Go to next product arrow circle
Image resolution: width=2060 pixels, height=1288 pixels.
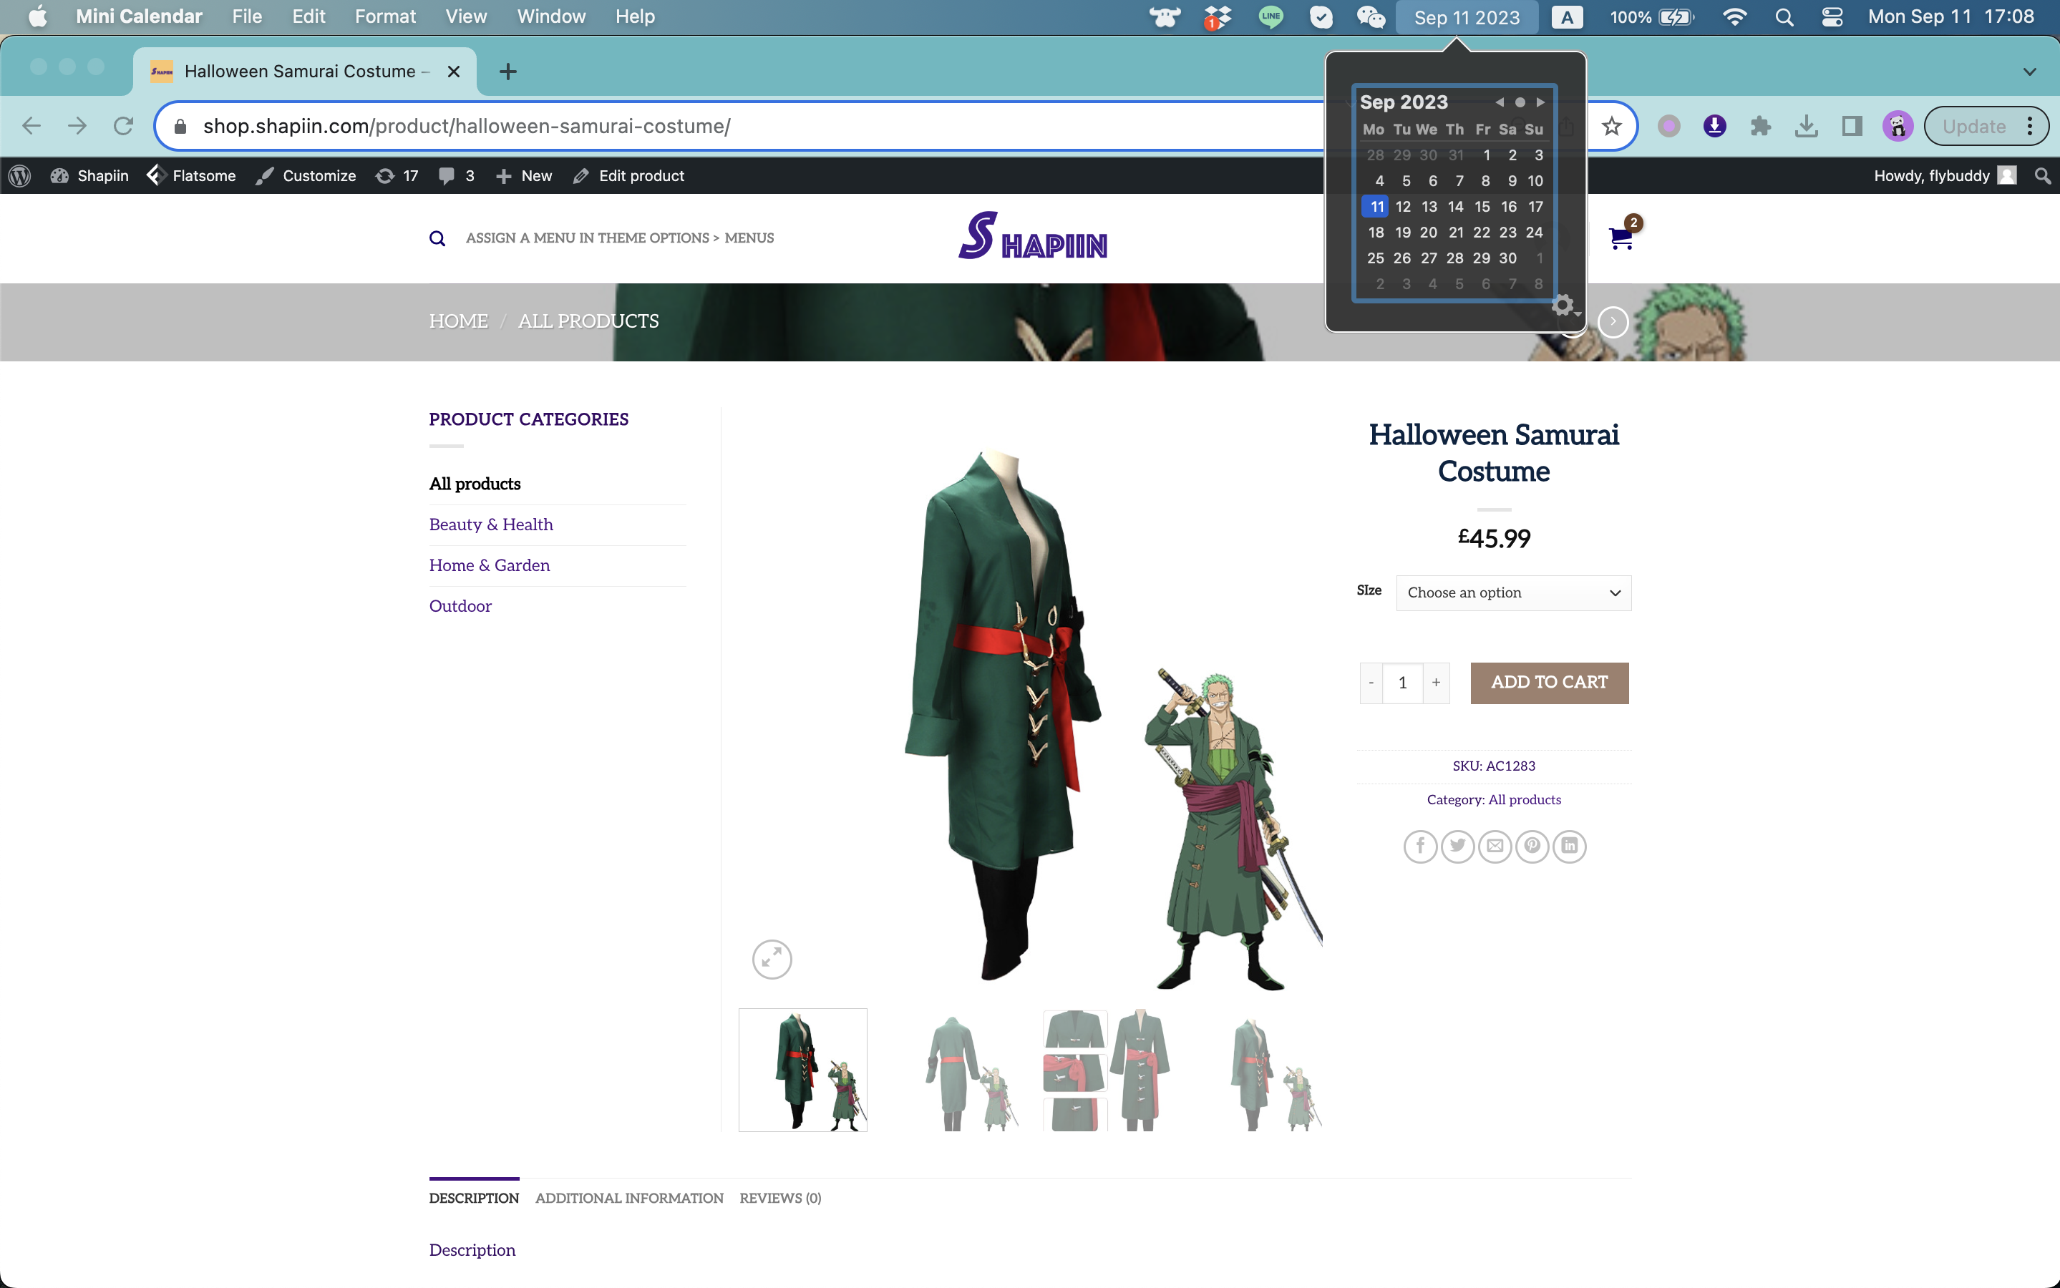tap(1613, 322)
